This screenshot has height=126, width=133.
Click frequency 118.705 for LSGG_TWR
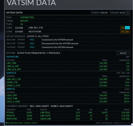(x=103, y=98)
